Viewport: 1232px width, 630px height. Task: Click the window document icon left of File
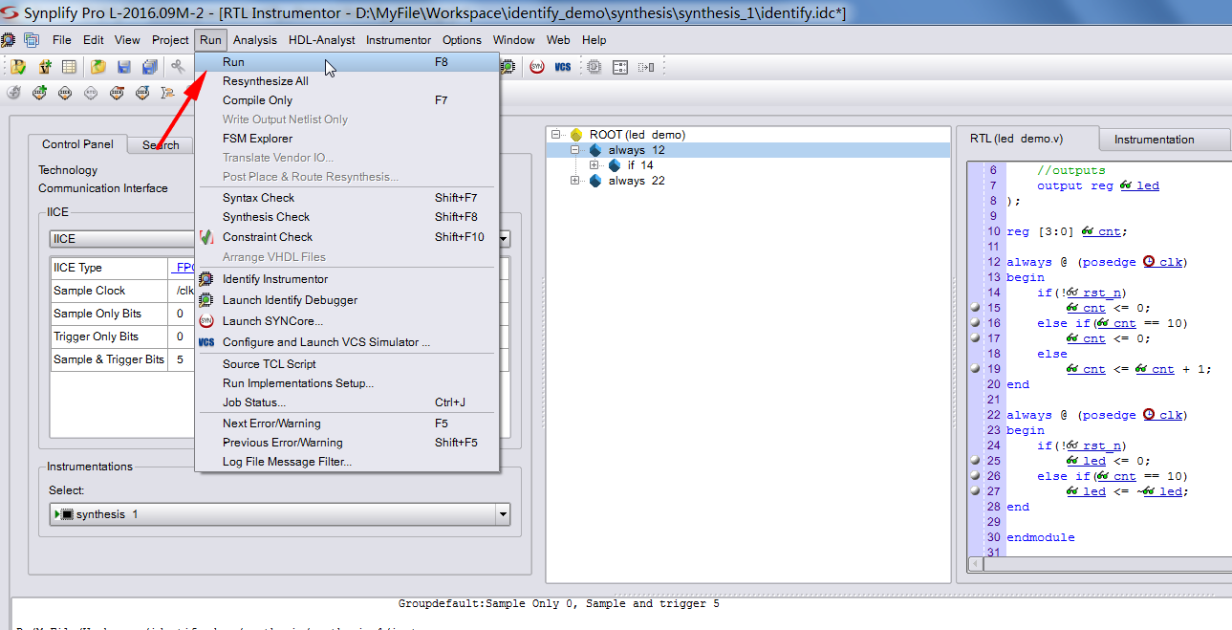pyautogui.click(x=32, y=40)
